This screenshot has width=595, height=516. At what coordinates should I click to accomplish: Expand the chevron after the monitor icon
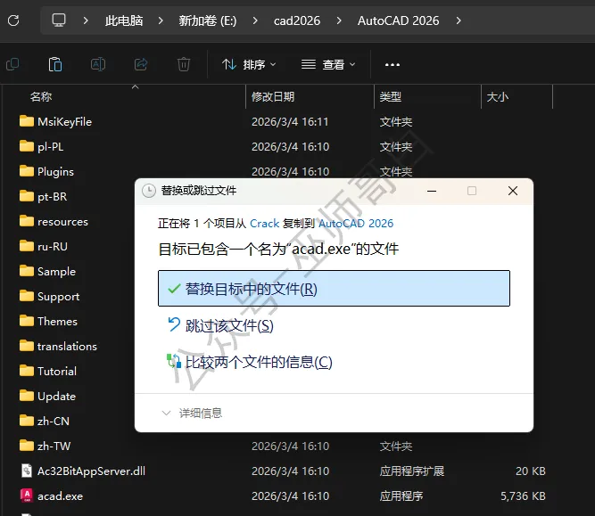[86, 20]
